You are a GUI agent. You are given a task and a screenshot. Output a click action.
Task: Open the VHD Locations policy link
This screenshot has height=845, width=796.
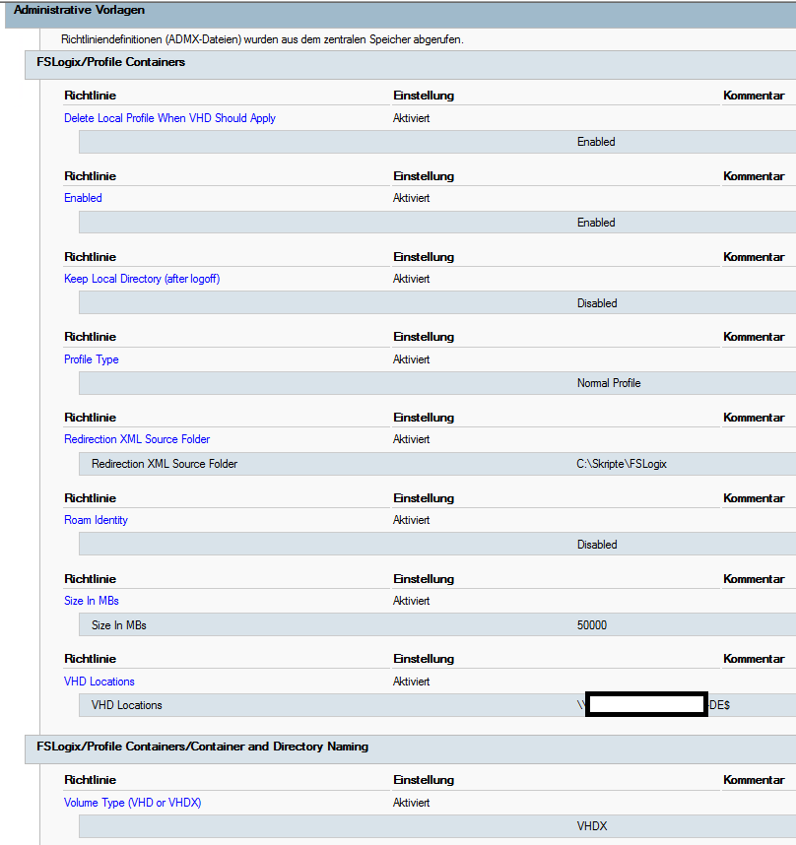(x=99, y=682)
